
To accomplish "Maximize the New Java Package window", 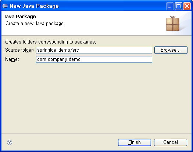I will (x=178, y=6).
